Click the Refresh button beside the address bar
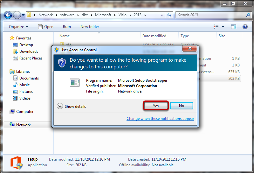The width and height of the screenshot is (254, 173). [x=169, y=15]
